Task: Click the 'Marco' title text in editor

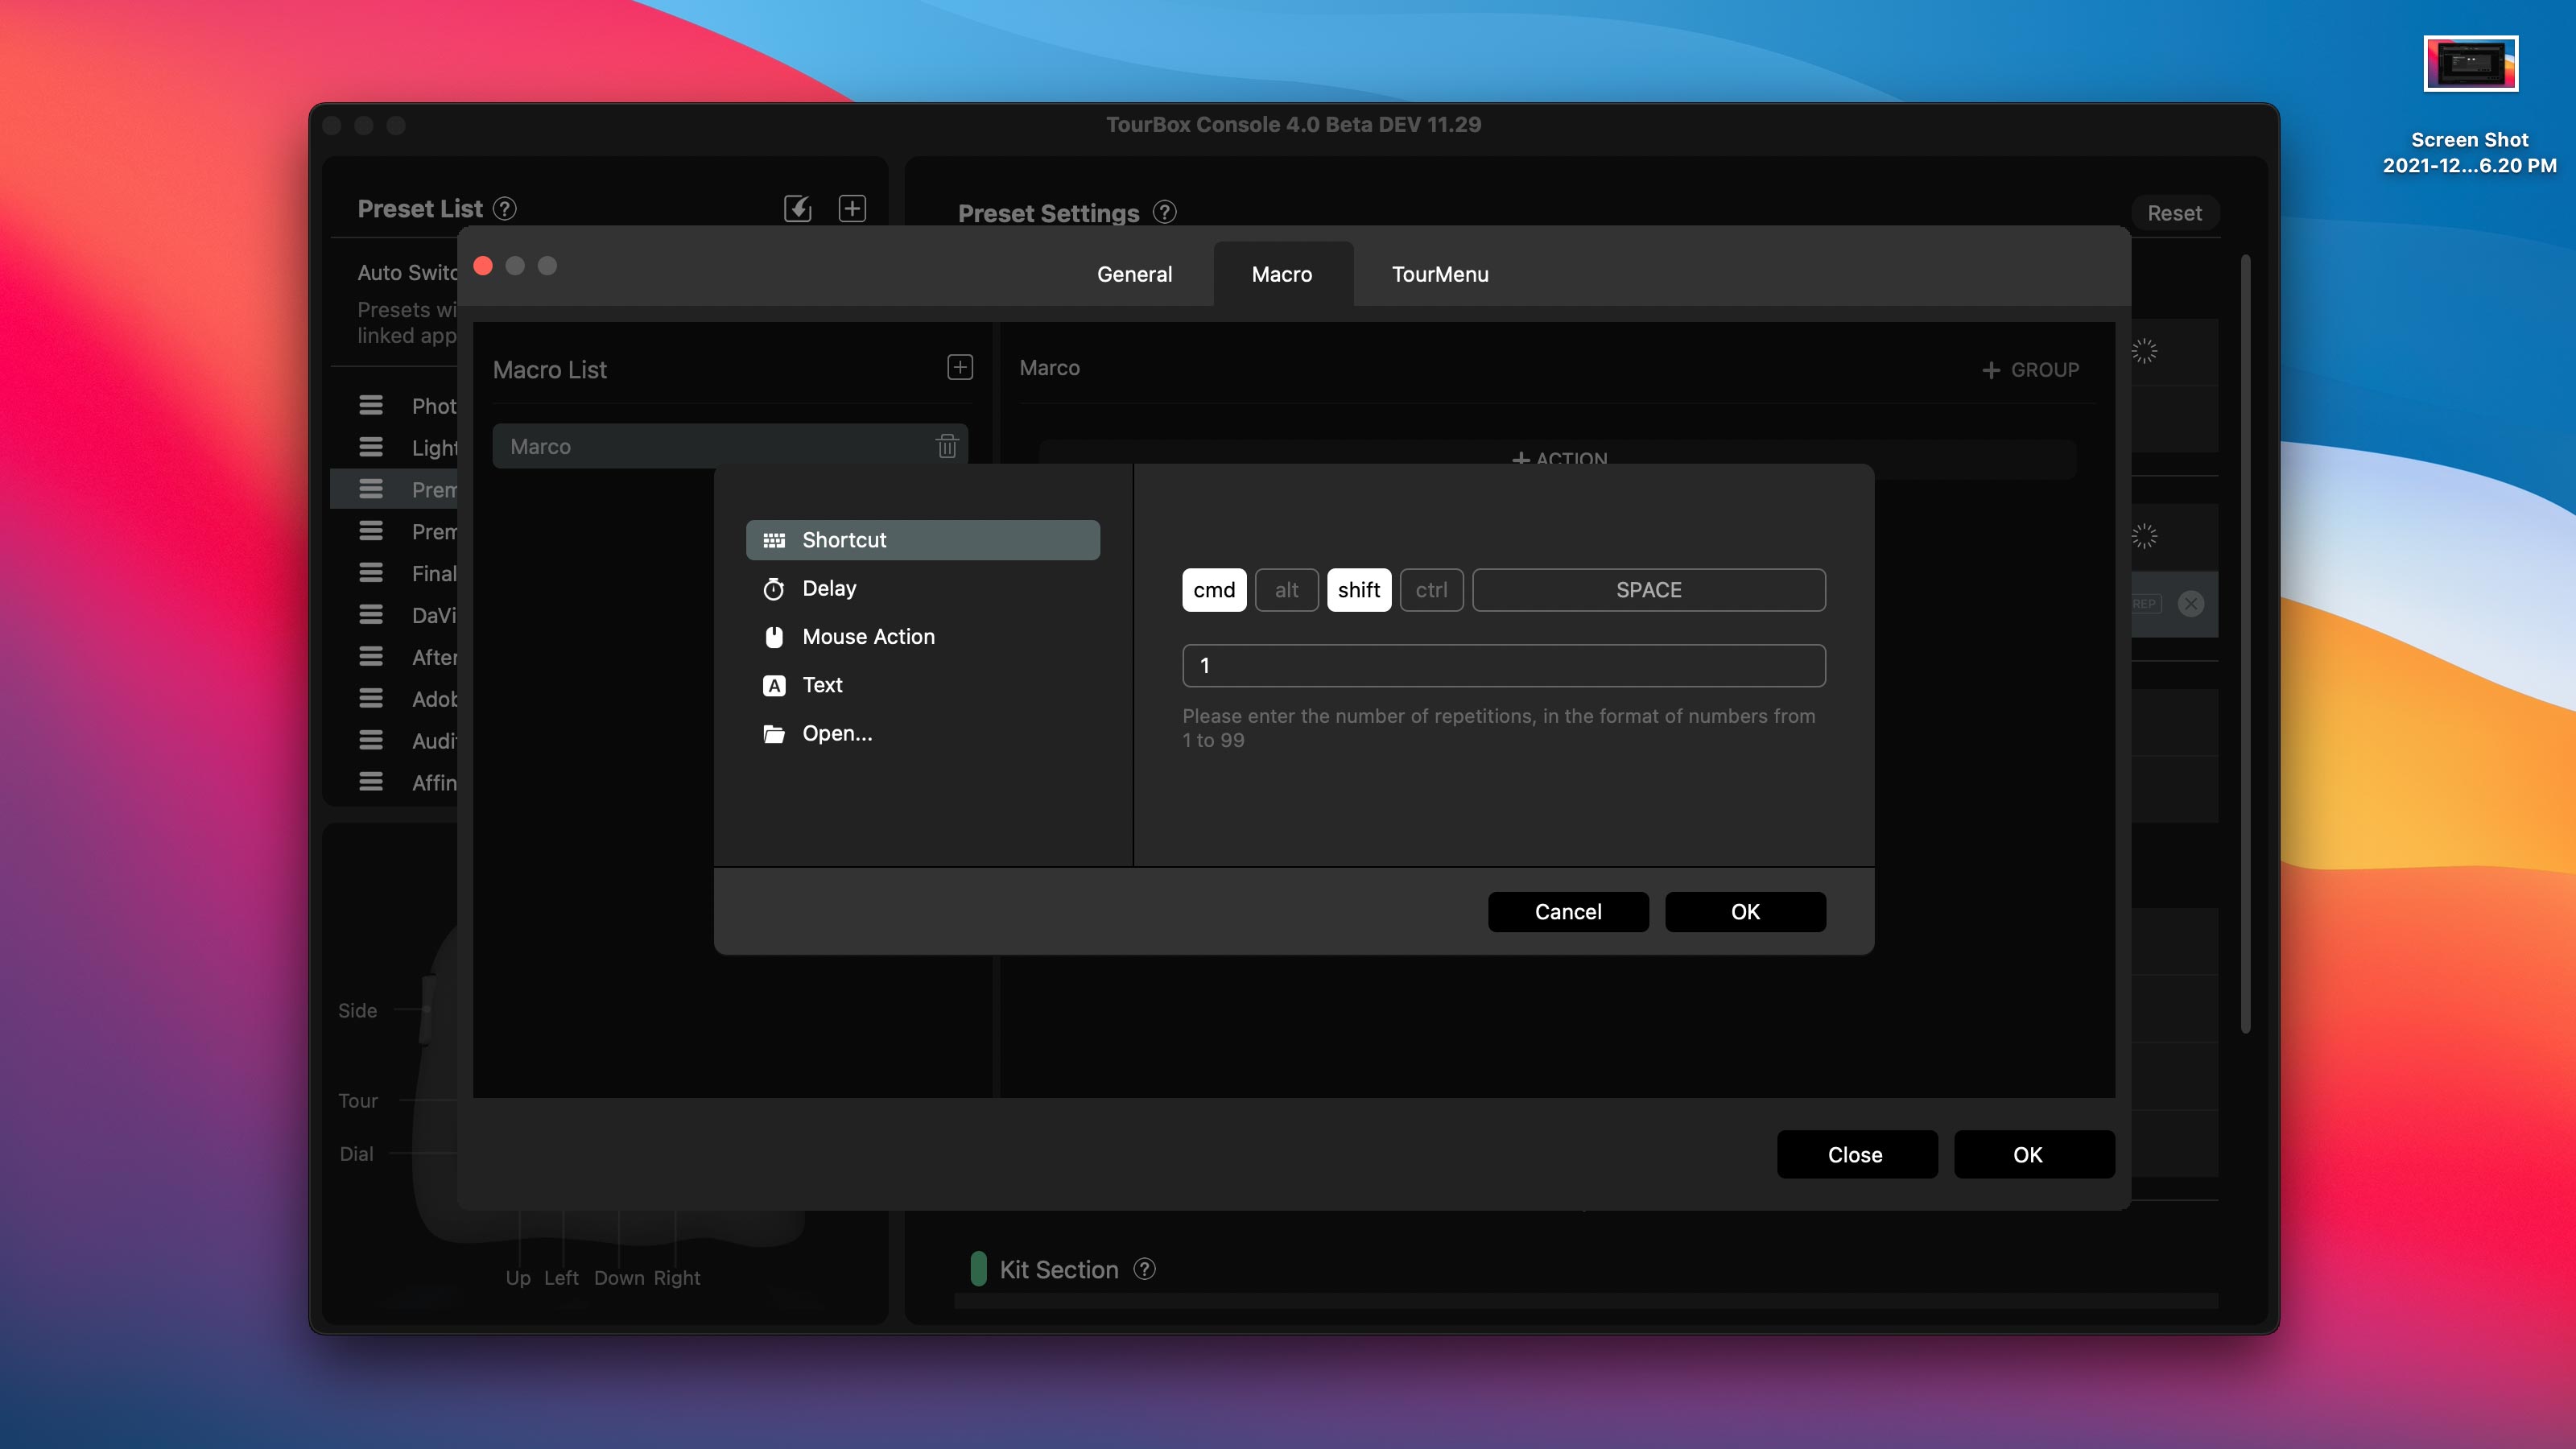Action: point(1049,368)
